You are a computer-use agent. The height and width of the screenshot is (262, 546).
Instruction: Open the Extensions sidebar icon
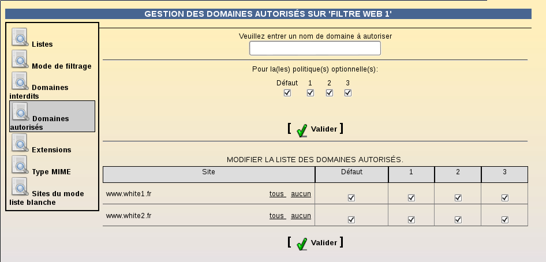click(x=20, y=143)
